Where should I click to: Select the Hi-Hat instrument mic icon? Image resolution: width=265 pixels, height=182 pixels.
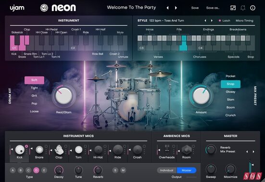coord(98,150)
